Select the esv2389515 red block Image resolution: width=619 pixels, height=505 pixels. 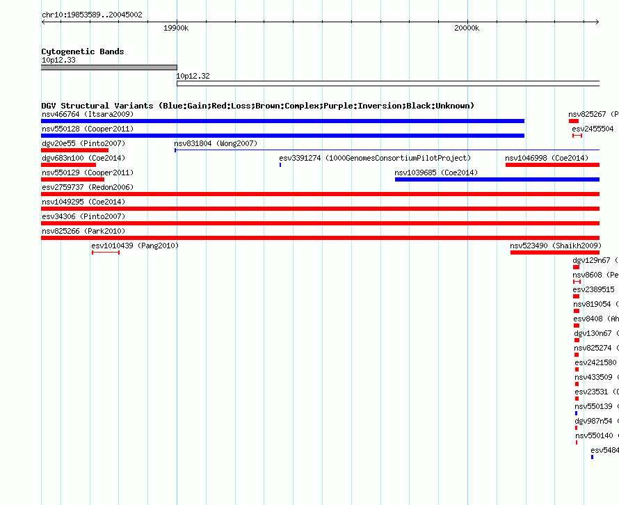pos(577,296)
